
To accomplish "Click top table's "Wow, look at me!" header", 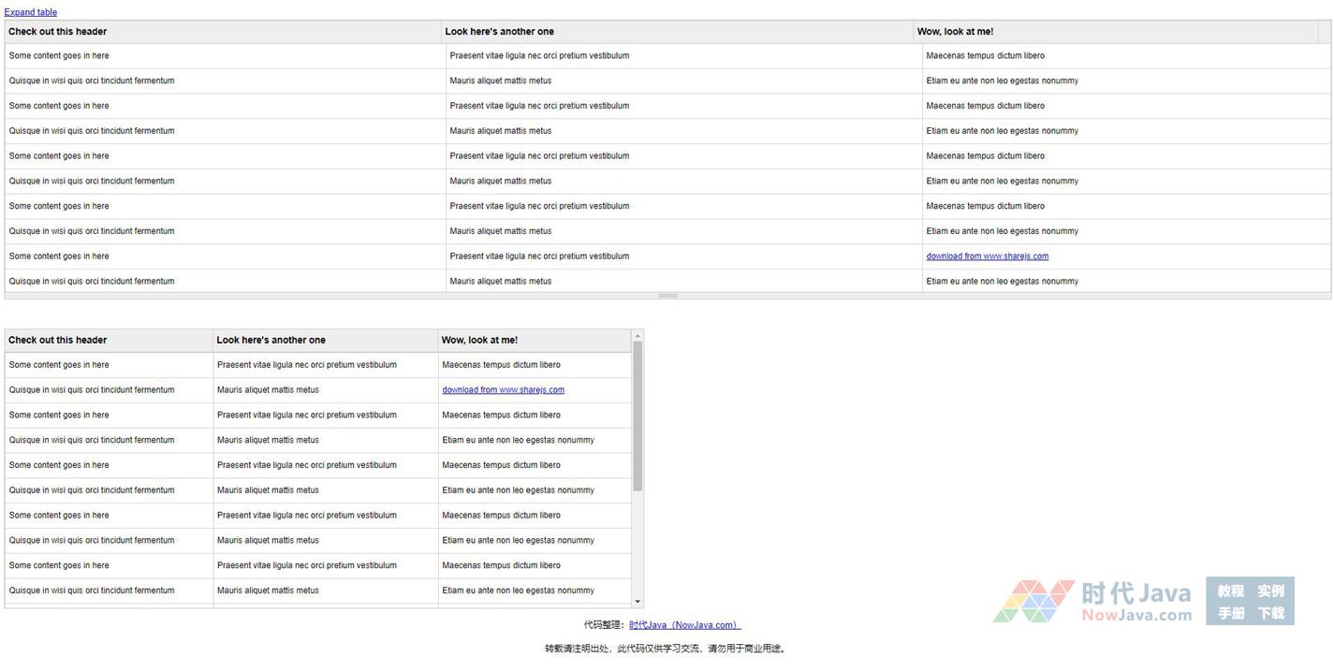I will pos(955,32).
